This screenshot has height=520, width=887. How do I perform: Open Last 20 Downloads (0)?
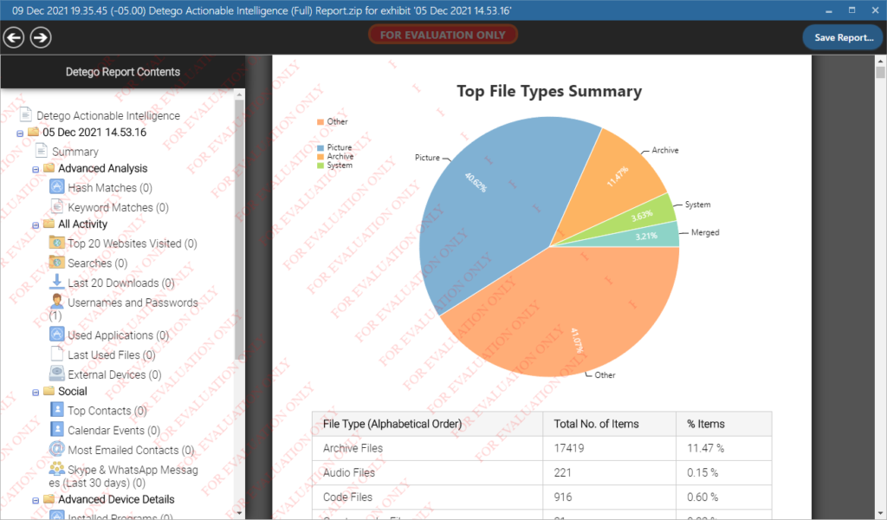click(121, 283)
